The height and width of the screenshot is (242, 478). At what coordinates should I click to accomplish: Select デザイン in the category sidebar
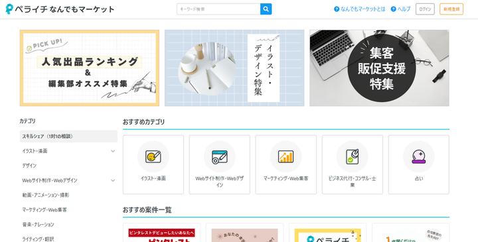[29, 166]
